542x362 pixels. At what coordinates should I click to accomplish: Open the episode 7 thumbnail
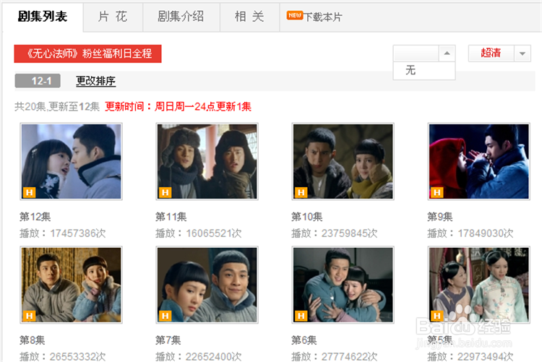coord(207,285)
